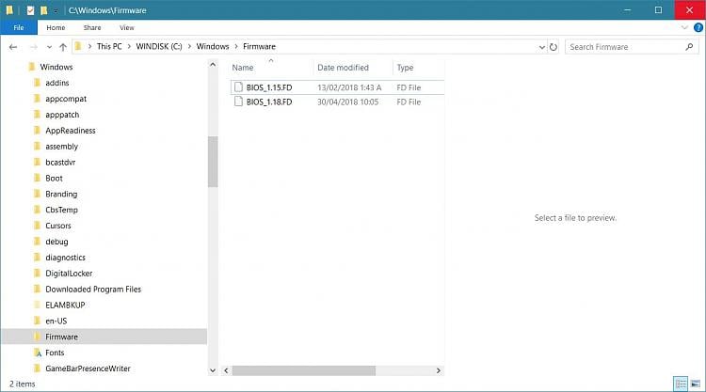Select the diagnostics folder

65,258
